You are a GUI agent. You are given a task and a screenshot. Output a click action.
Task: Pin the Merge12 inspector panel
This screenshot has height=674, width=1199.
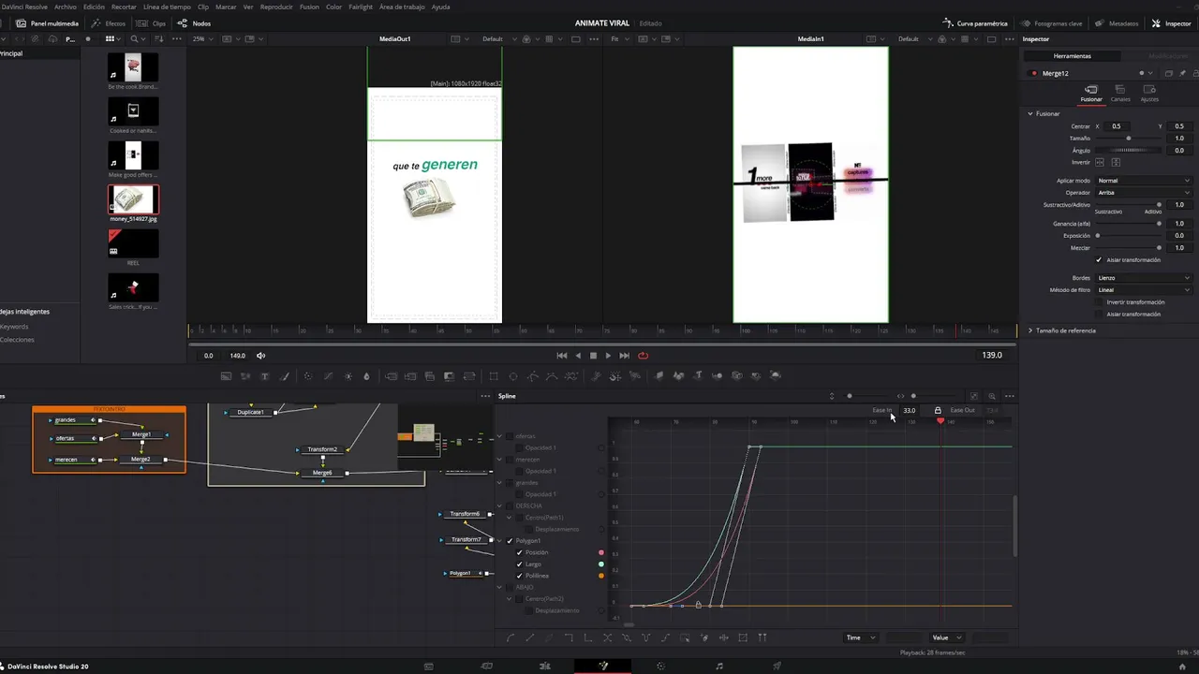tap(1182, 73)
